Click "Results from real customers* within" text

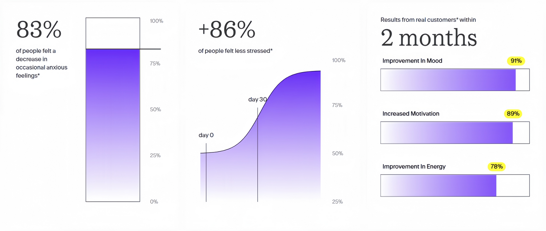point(428,20)
